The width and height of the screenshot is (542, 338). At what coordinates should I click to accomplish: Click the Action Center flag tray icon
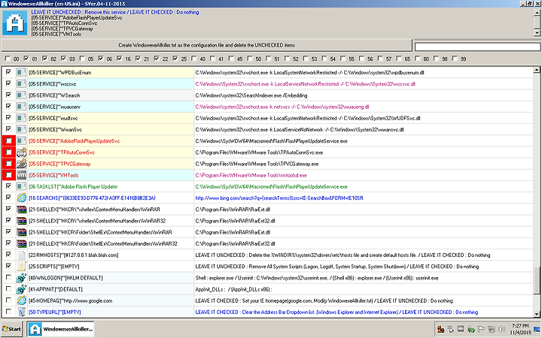481,329
